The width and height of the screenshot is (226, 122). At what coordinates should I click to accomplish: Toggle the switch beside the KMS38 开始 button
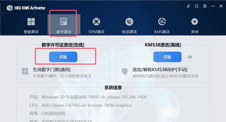pos(190,57)
